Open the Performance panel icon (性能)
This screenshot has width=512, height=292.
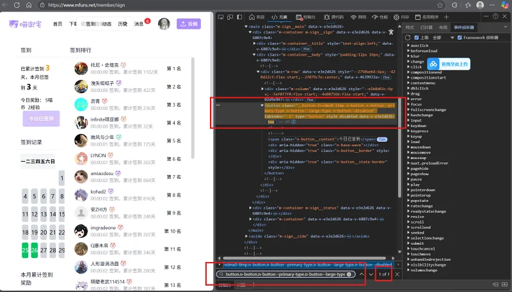click(380, 17)
